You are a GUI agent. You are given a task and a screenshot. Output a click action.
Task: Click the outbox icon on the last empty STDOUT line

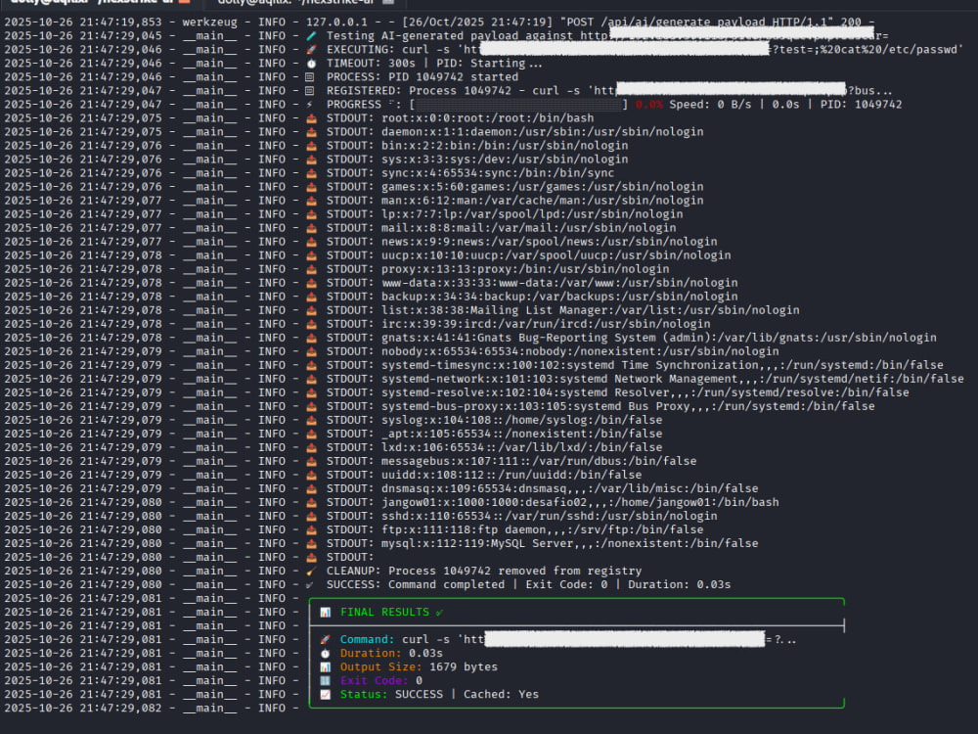click(311, 558)
